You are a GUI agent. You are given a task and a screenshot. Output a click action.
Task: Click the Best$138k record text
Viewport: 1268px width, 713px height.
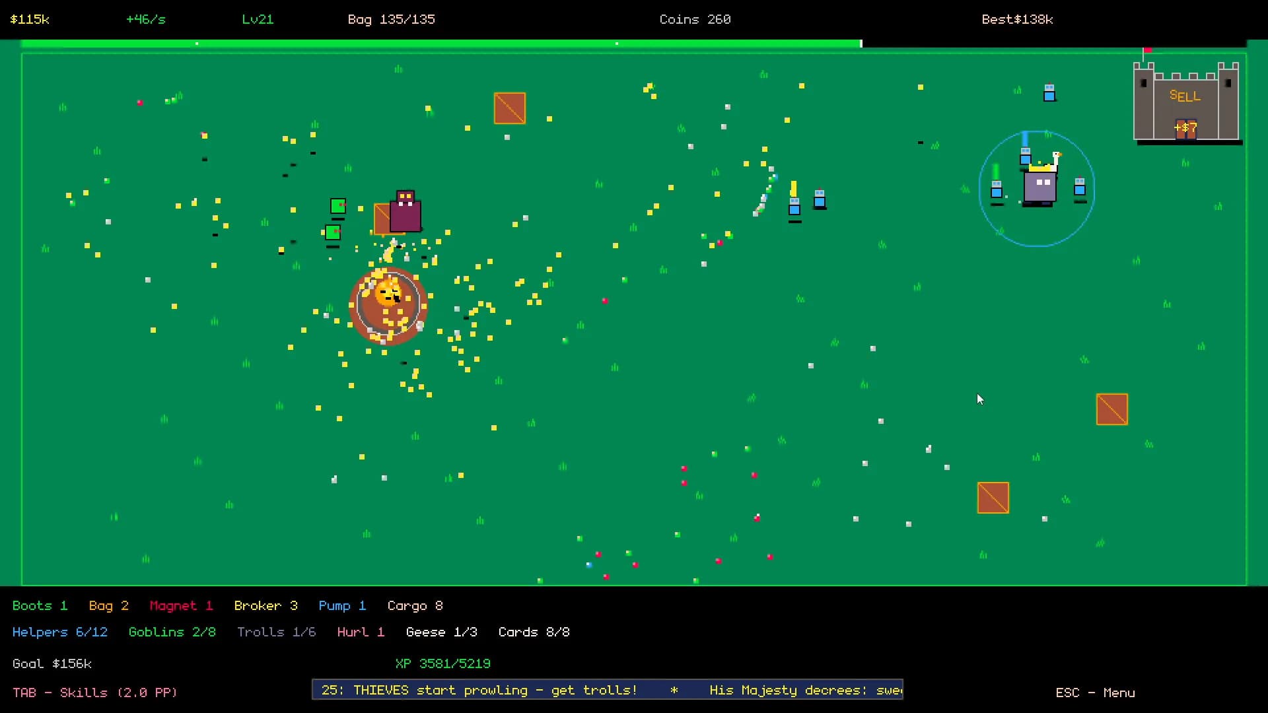tap(1017, 19)
